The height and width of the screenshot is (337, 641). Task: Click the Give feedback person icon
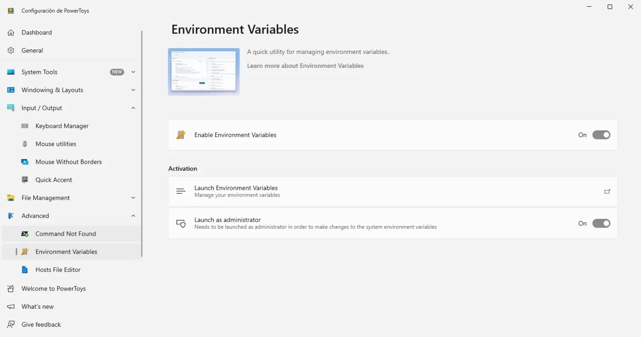click(x=11, y=324)
